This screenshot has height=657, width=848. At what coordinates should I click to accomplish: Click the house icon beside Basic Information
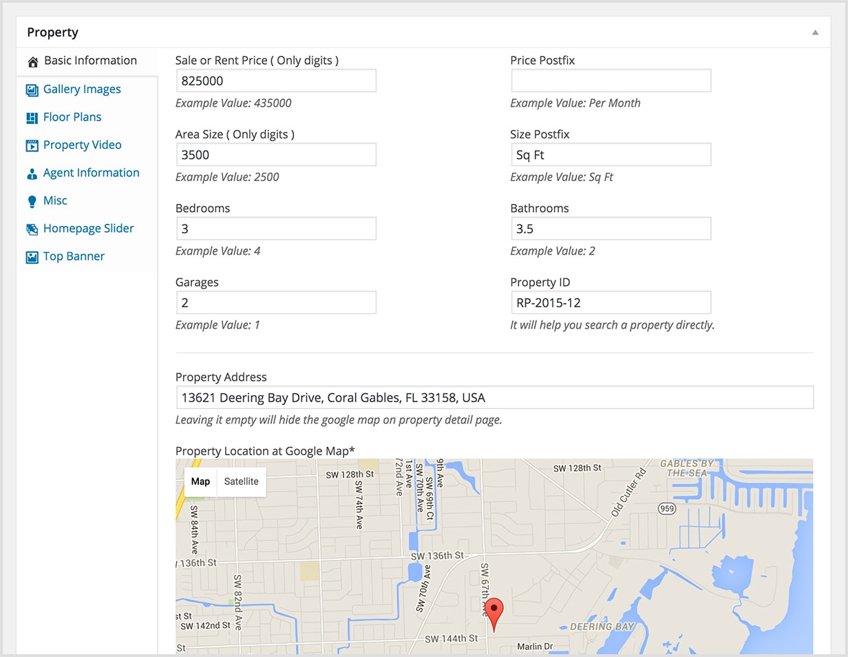(x=32, y=62)
